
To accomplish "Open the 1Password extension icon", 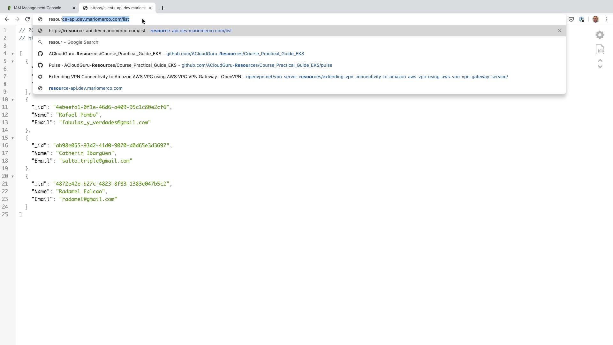I will 581,19.
